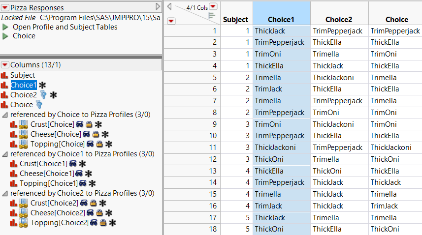This screenshot has width=422, height=235.
Task: Select Choice1 in the columns list
Action: 24,85
